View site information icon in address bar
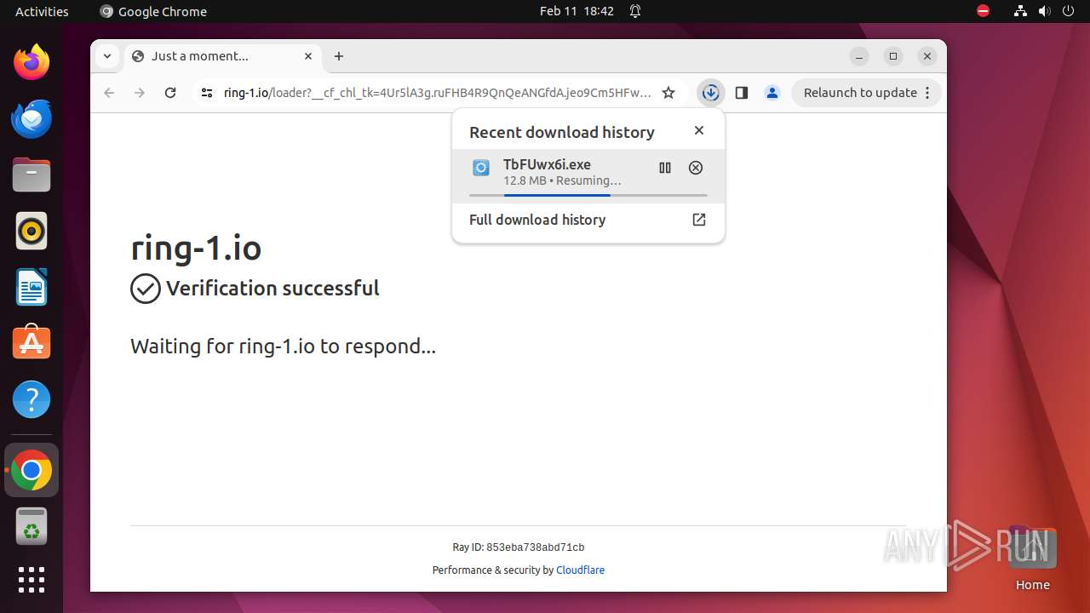1090x613 pixels. (206, 93)
